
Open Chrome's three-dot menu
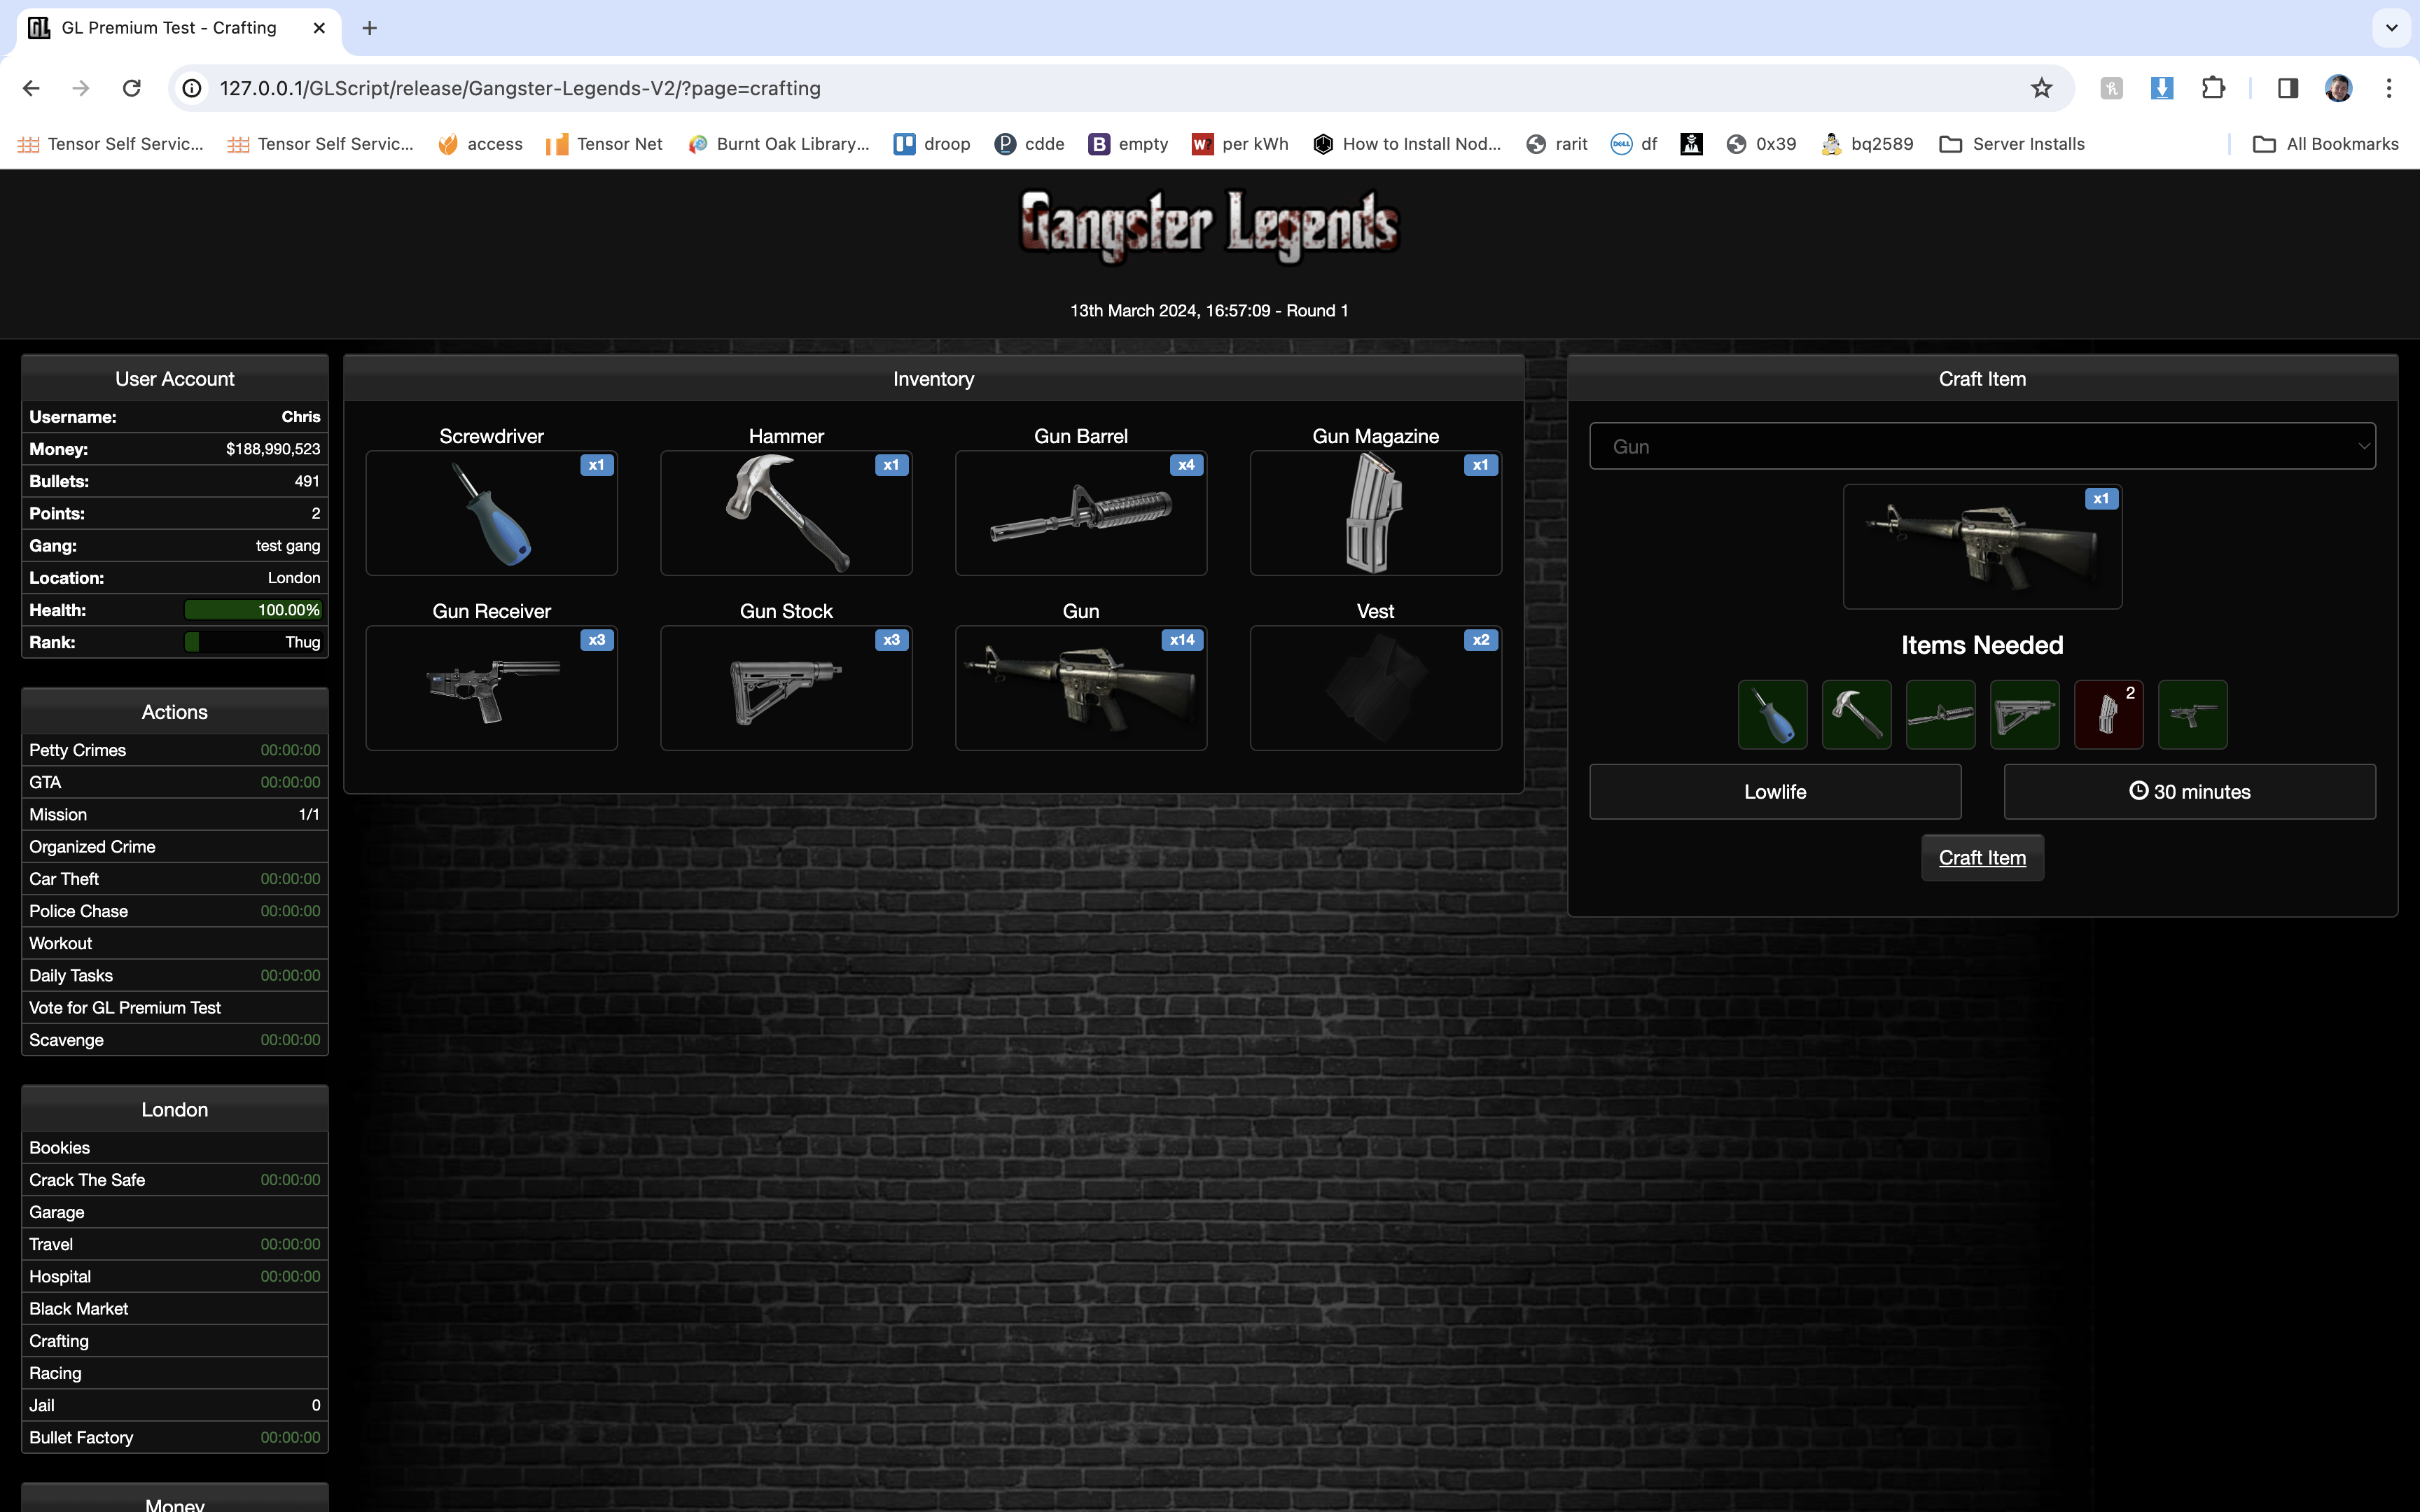(2389, 88)
